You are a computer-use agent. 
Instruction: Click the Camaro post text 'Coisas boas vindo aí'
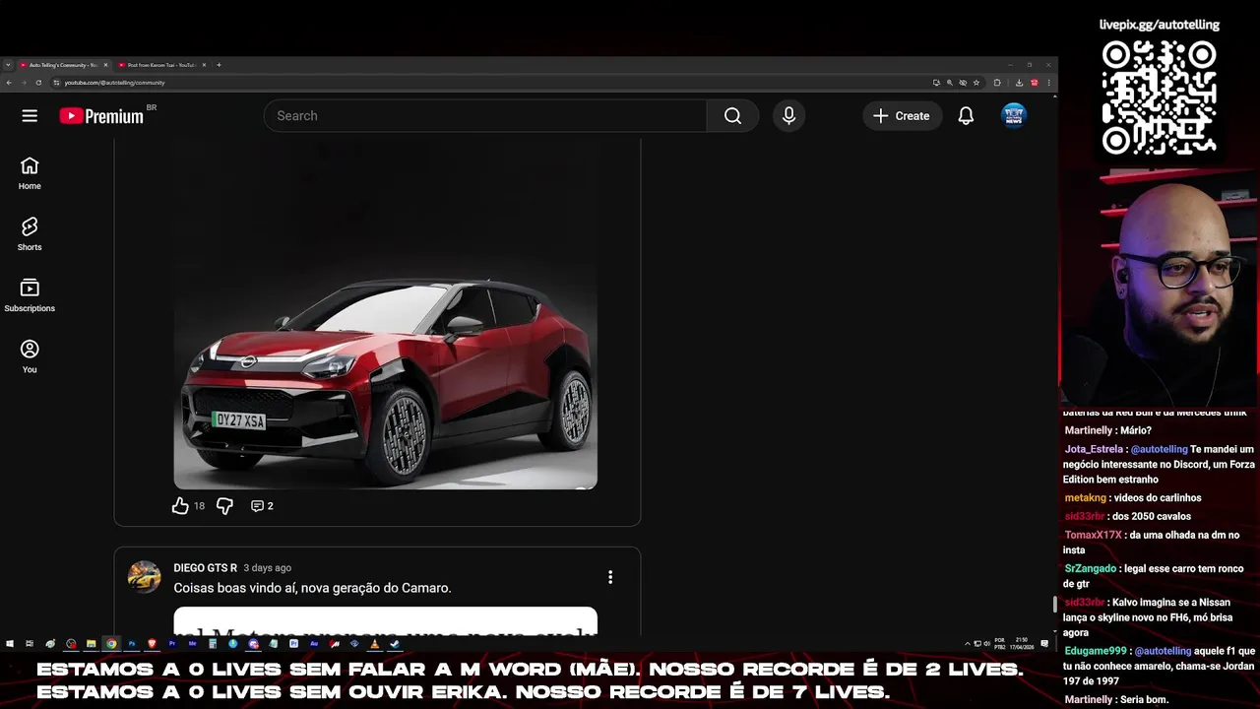tap(312, 588)
